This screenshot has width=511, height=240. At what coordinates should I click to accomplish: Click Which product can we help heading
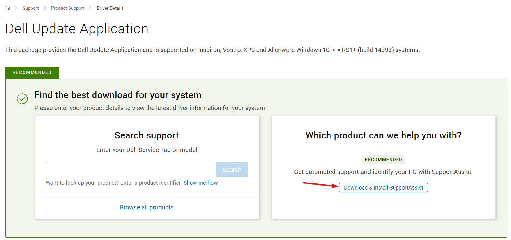coord(383,135)
